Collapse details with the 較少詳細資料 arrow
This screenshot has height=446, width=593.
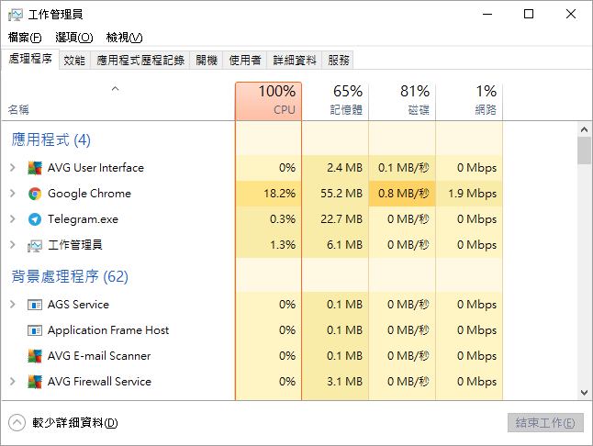point(17,423)
